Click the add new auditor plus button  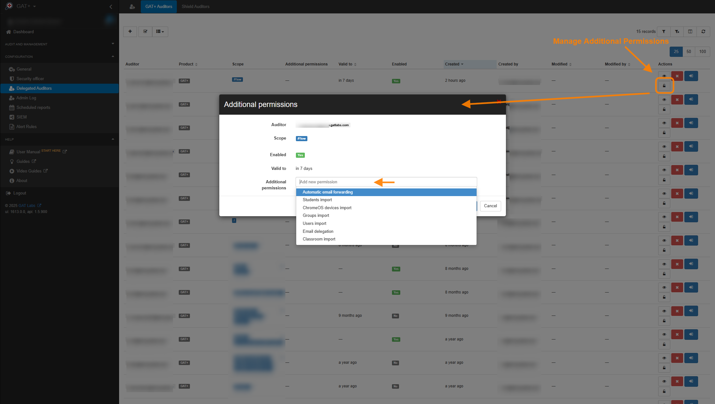point(130,31)
